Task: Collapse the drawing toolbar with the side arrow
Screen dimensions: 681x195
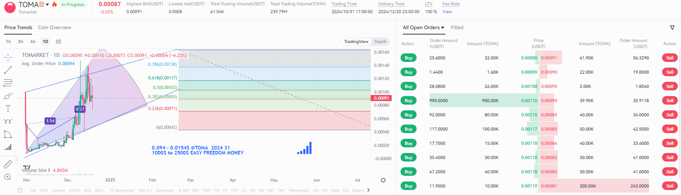Action: coord(16,160)
